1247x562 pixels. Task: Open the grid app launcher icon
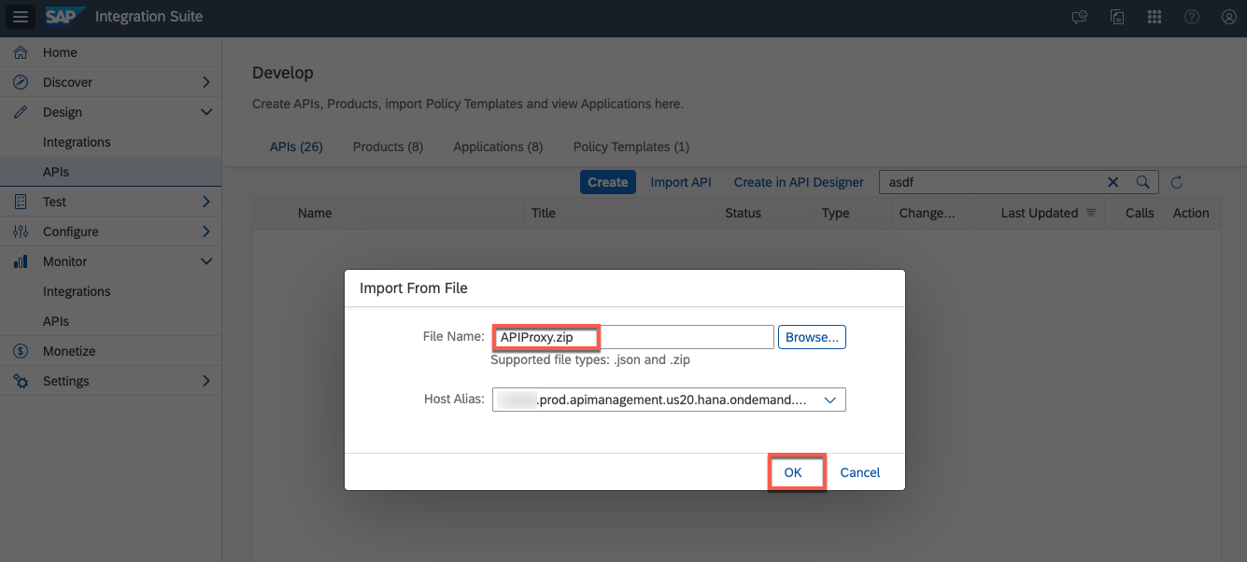point(1155,17)
